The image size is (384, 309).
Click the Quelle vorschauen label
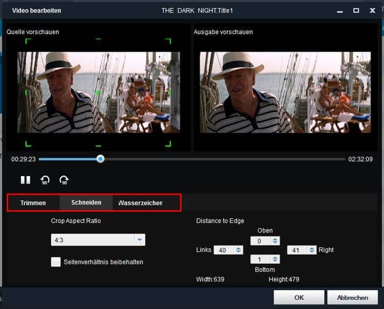33,32
